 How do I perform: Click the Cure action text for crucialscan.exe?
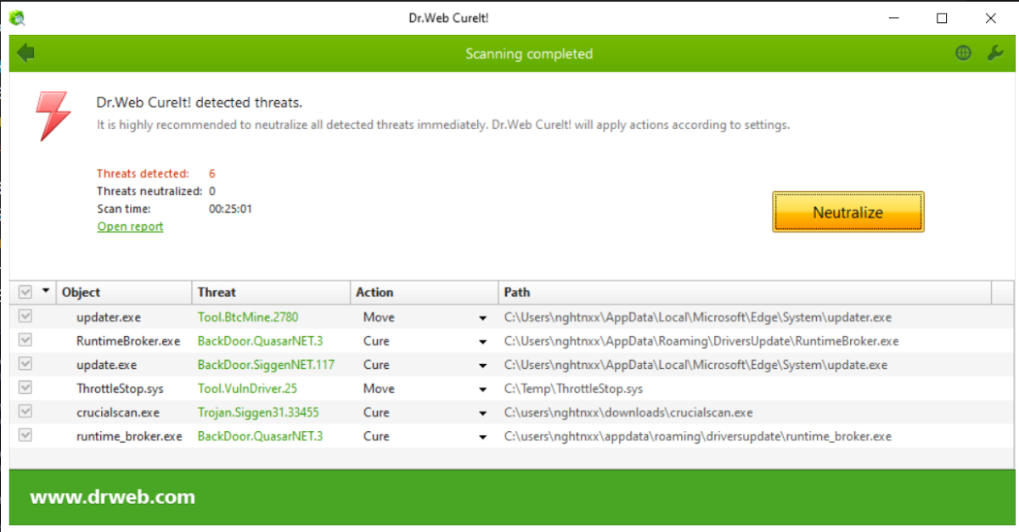point(376,412)
